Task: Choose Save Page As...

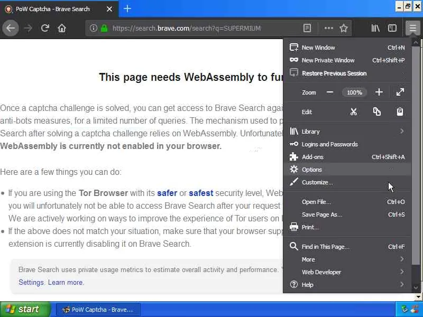Action: coord(347,215)
